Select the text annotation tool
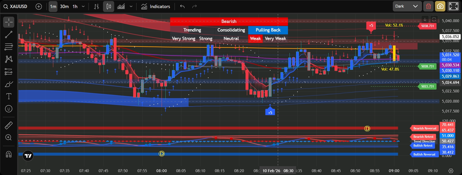 9,97
